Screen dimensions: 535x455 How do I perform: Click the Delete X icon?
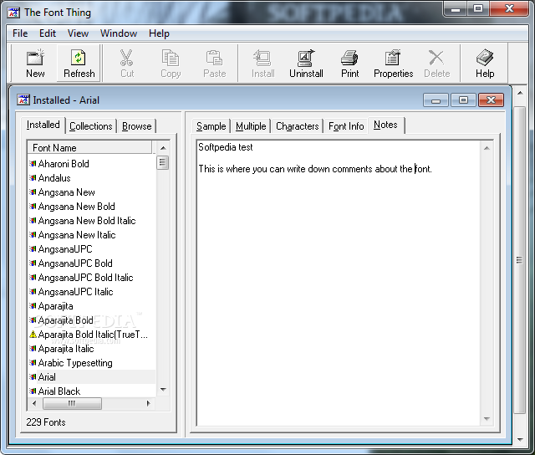coord(436,64)
